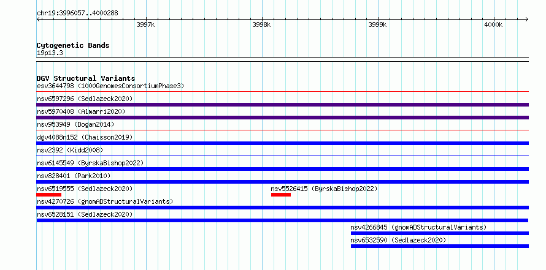
Task: Click the DGV Structural Variants track title
Action: tap(86, 78)
